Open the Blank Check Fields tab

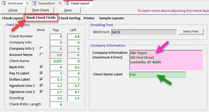[41, 18]
